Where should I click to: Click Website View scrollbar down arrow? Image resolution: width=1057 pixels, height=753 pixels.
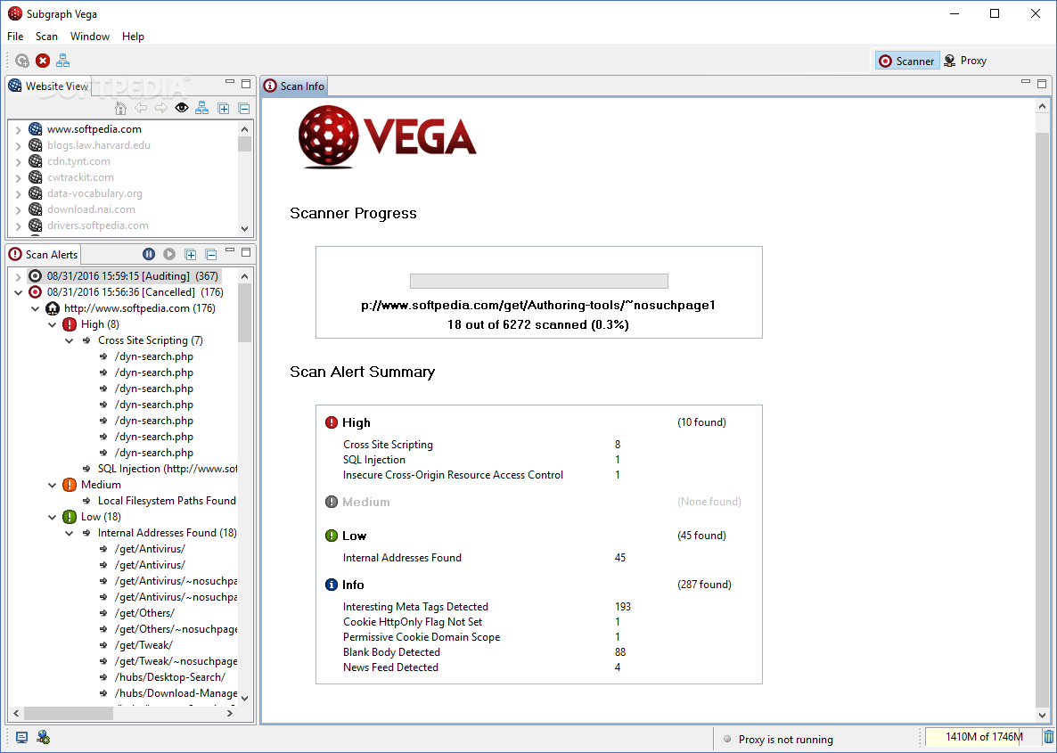tap(244, 228)
